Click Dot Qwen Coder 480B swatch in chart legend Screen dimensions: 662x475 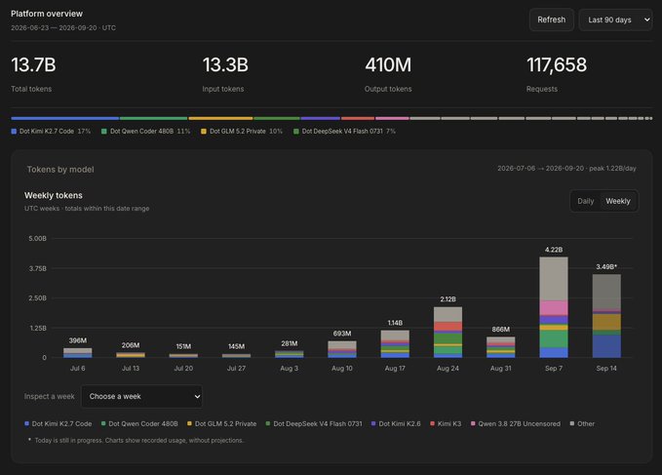click(103, 423)
